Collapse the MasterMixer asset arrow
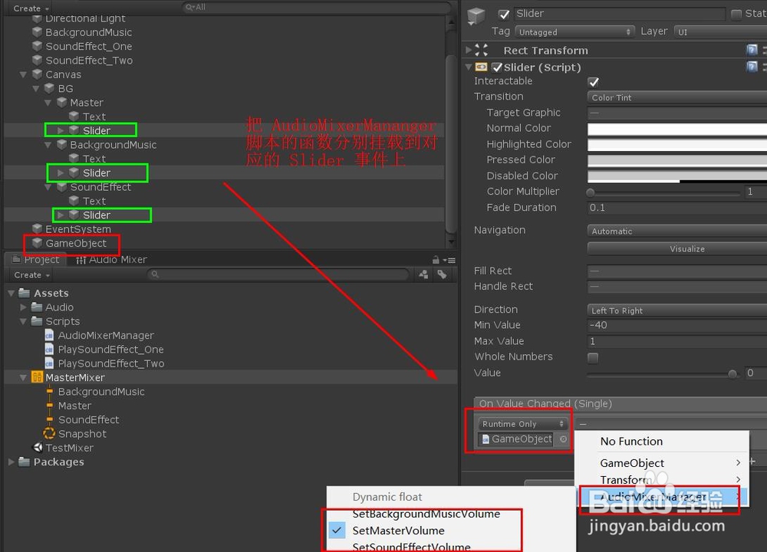 point(23,377)
